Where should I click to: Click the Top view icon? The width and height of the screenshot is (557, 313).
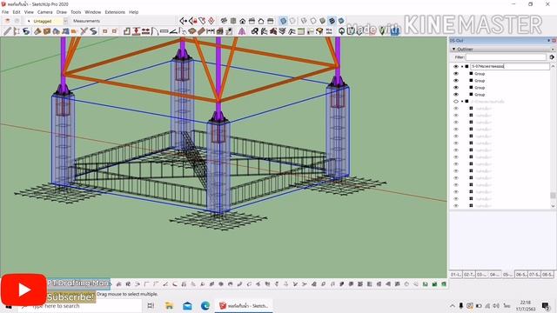pos(233,21)
